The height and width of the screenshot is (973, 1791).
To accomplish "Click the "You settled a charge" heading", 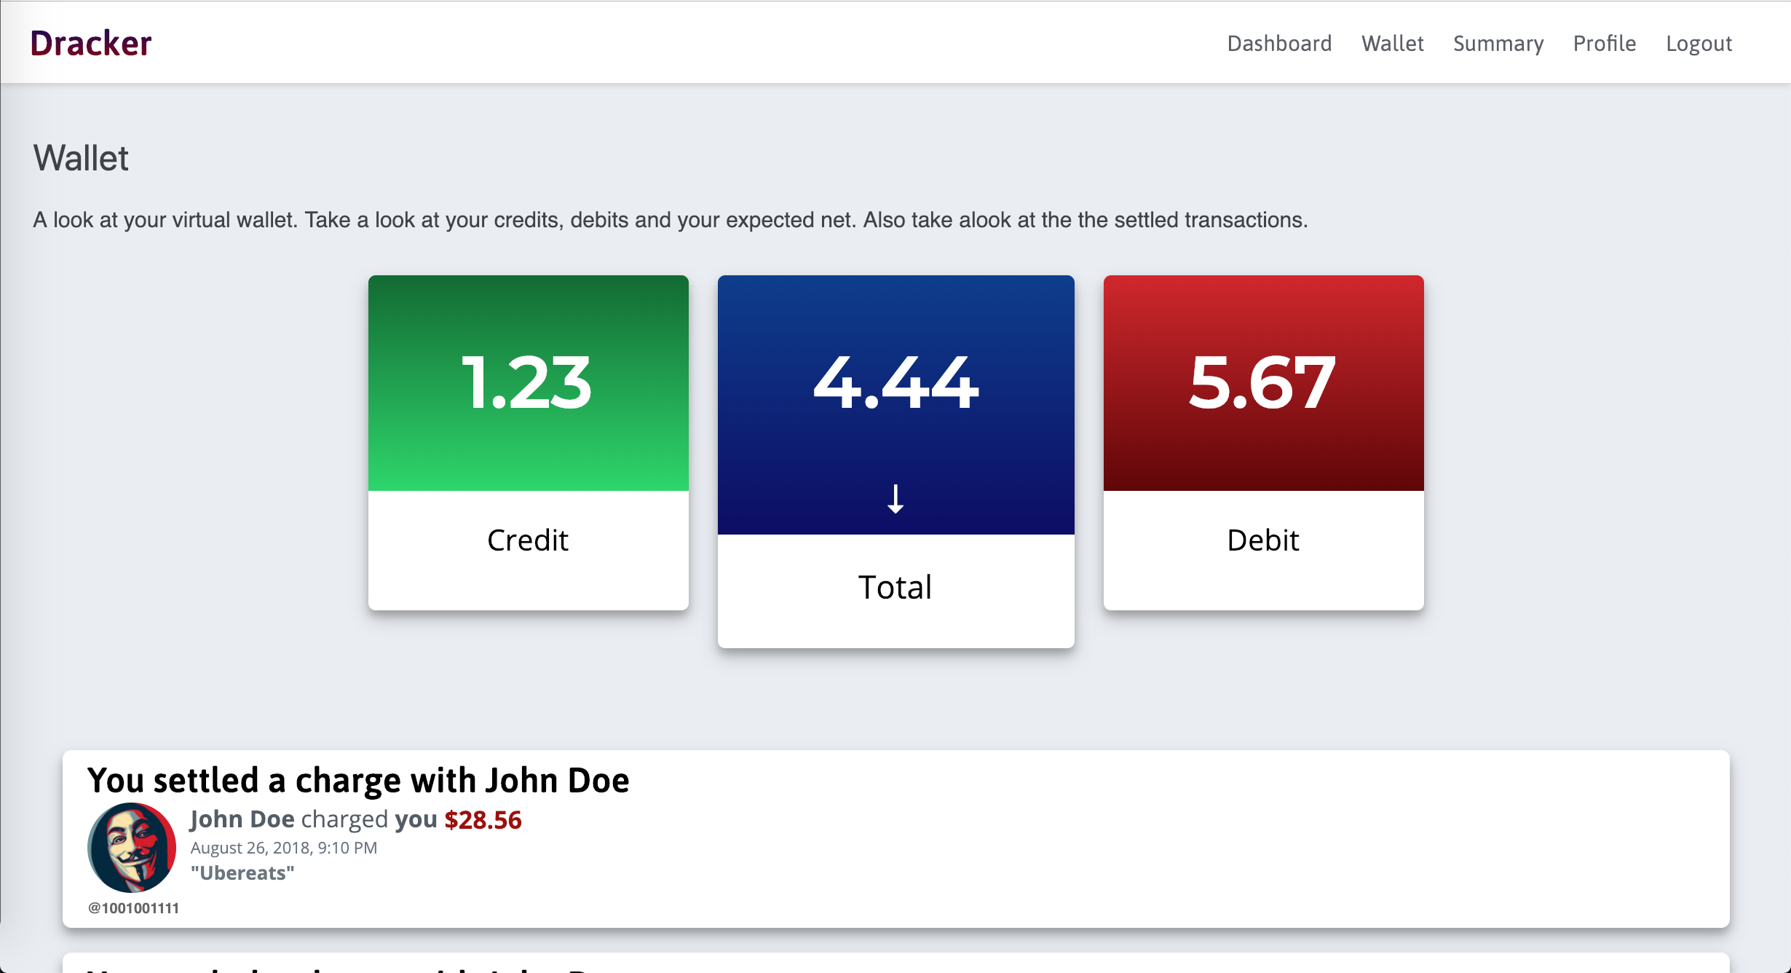I will pos(357,781).
